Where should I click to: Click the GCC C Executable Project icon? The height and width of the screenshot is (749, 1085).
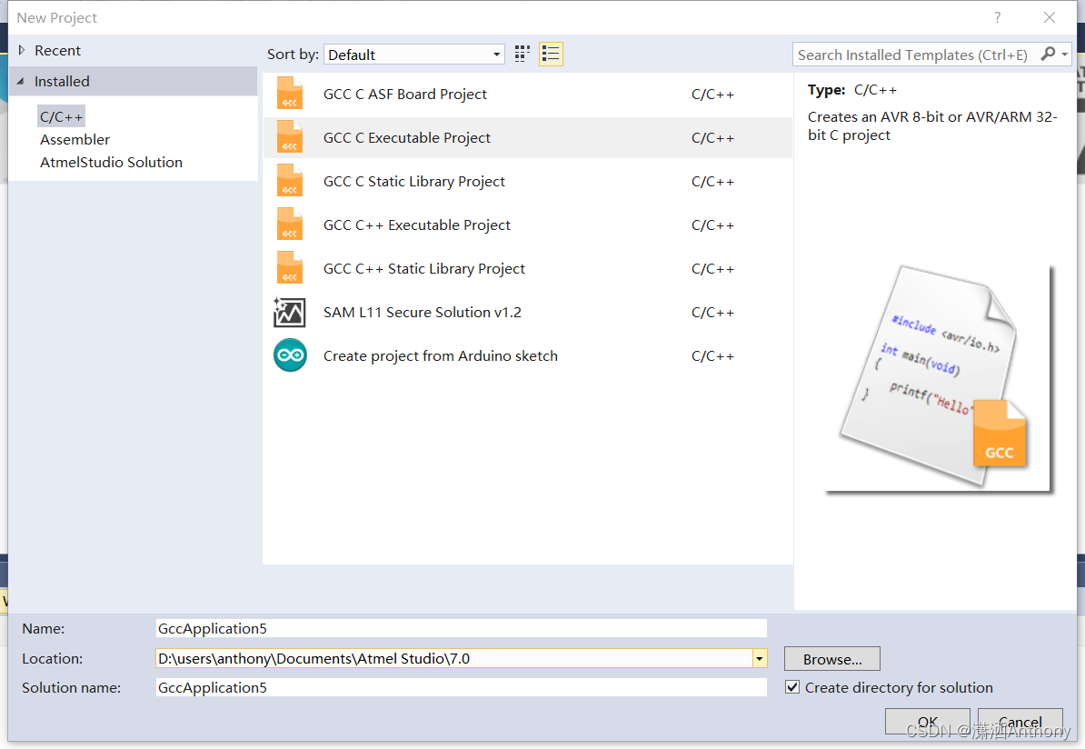click(x=290, y=137)
